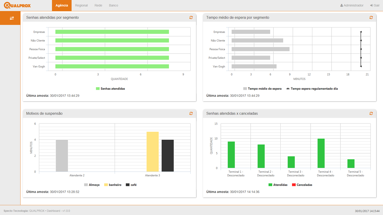
Task: Click the Atendente 3 axis label
Action: tap(153, 175)
